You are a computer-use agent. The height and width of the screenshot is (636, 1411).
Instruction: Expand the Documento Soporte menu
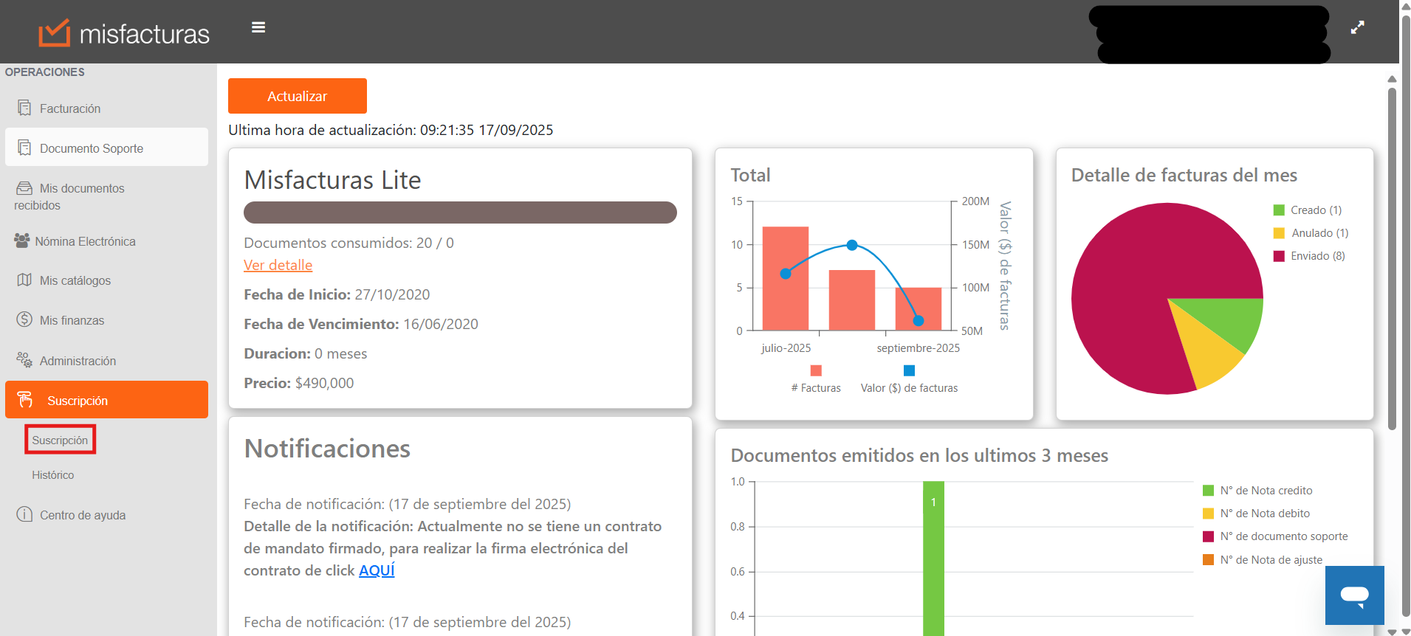(x=106, y=148)
